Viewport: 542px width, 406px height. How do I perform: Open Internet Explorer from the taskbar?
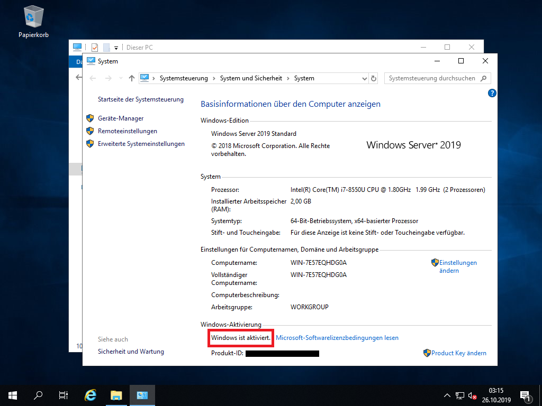click(91, 395)
